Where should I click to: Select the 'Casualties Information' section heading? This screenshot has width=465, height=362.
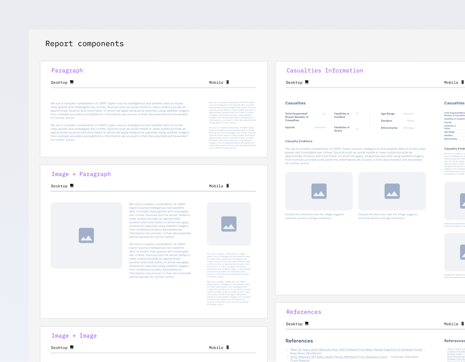click(x=325, y=71)
